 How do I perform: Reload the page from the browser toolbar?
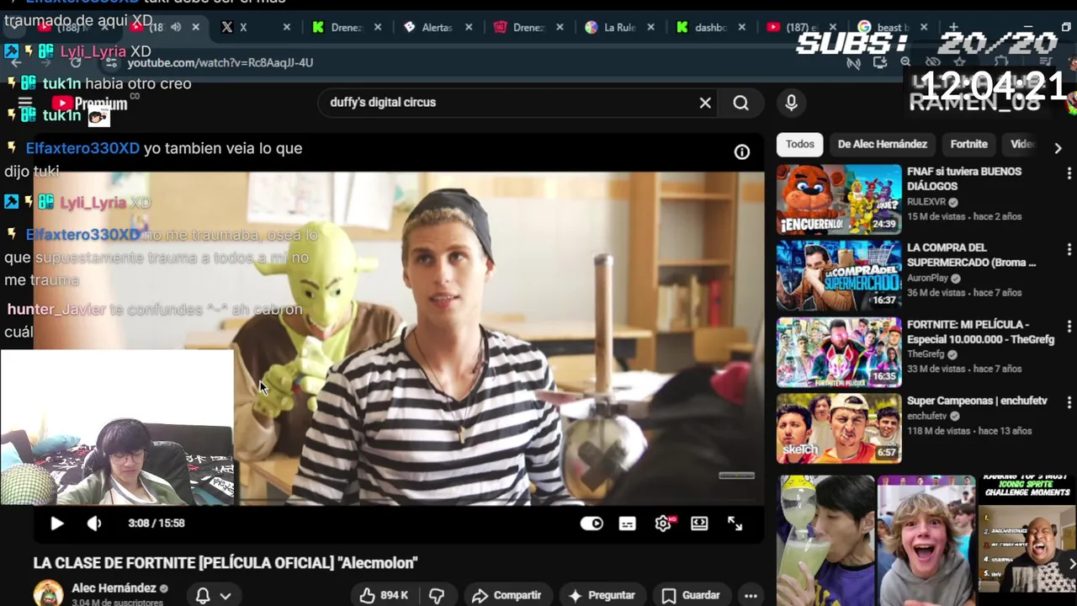(76, 63)
